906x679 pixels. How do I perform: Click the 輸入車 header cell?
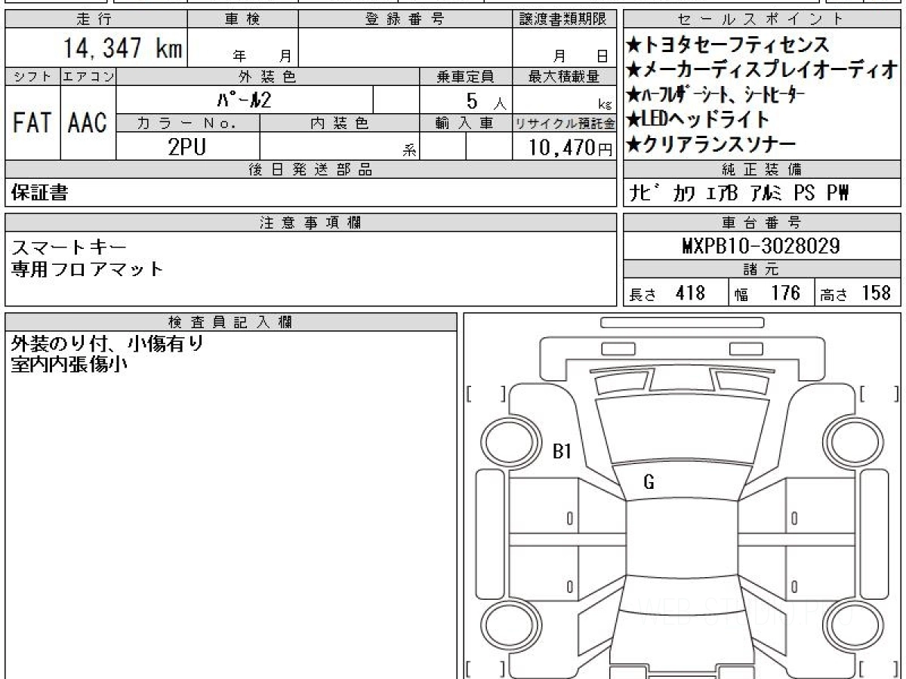click(x=466, y=123)
